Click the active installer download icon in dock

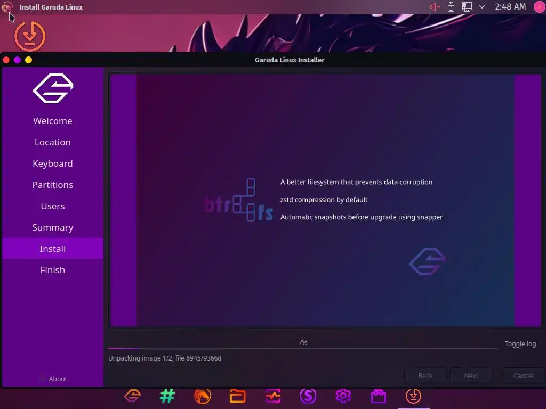413,396
